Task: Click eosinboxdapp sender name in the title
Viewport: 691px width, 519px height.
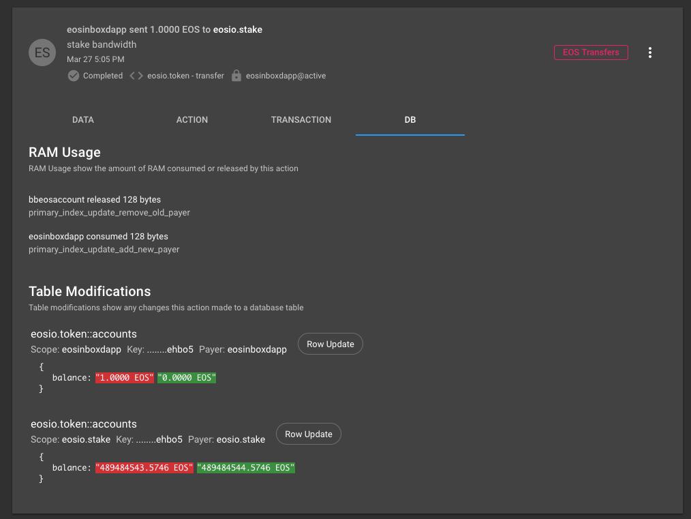Action: (97, 29)
